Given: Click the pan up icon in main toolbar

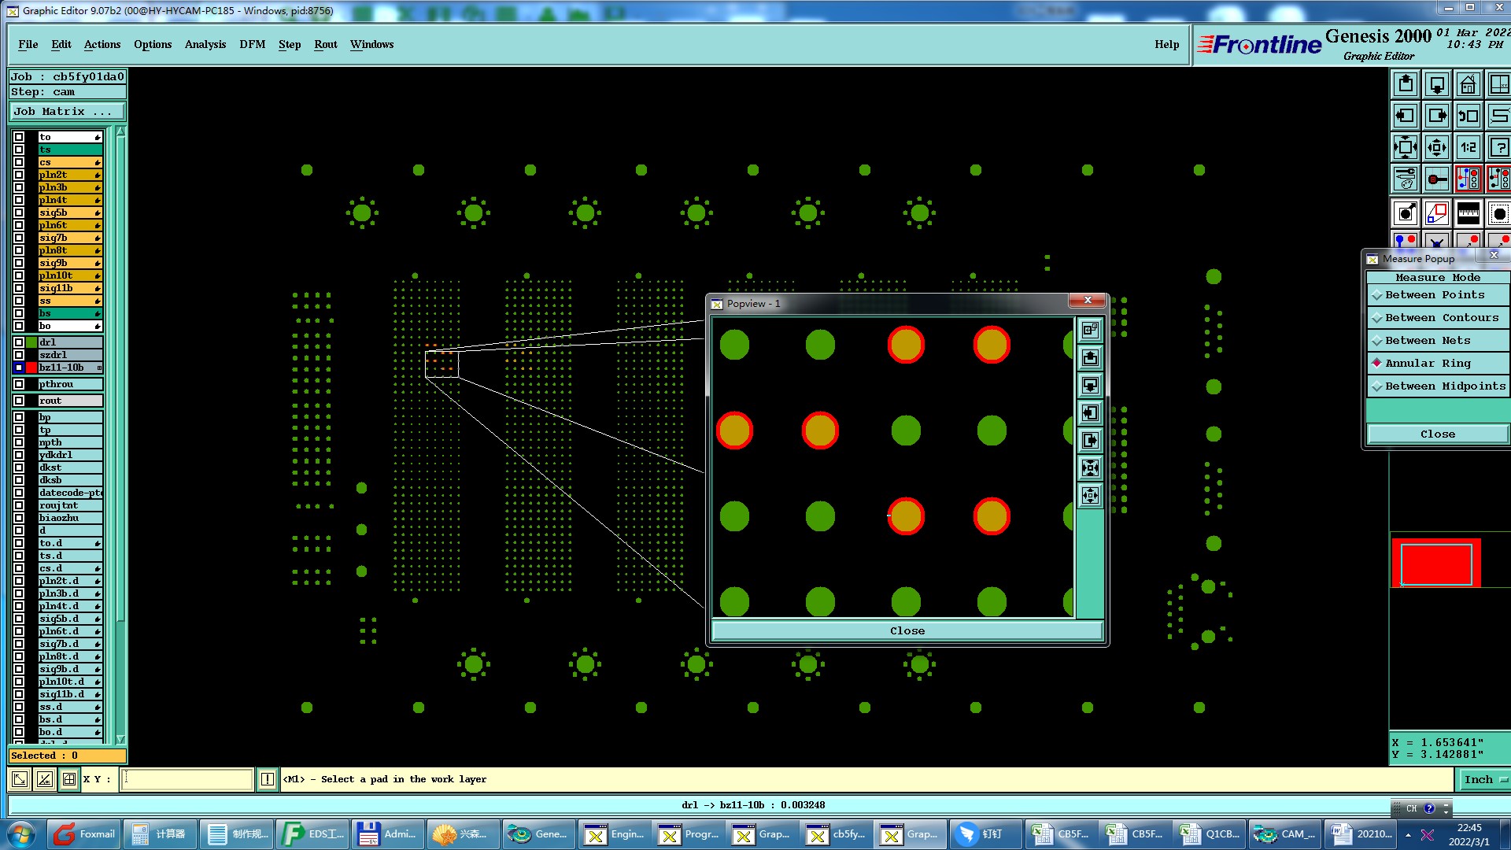Looking at the screenshot, I should point(1406,84).
